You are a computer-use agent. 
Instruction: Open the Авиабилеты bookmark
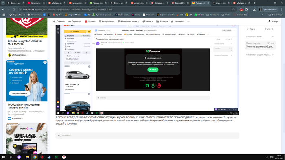(34, 15)
